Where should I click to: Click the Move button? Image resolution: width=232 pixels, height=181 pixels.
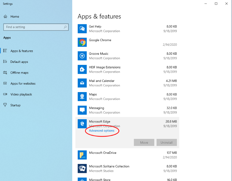[x=144, y=142]
